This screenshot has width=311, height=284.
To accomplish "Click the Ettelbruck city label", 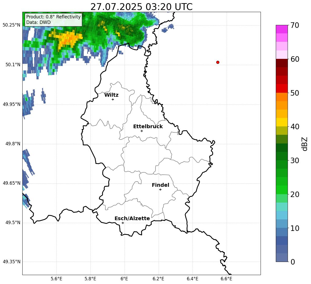I will (148, 127).
